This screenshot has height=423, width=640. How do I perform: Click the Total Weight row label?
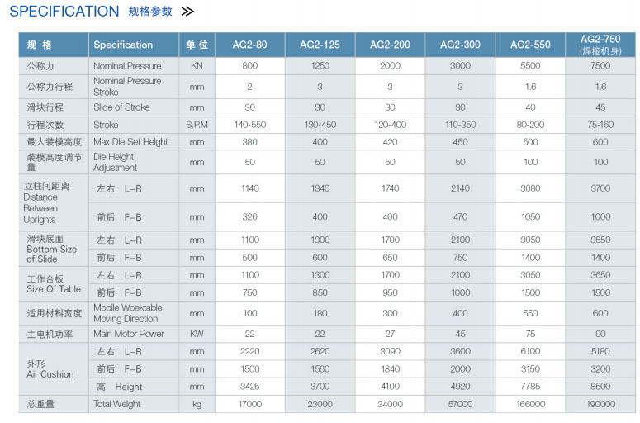click(x=116, y=404)
